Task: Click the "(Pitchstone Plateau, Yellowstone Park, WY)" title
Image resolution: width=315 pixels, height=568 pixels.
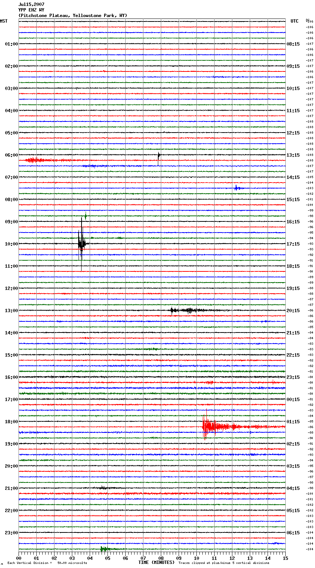Action: pyautogui.click(x=73, y=16)
